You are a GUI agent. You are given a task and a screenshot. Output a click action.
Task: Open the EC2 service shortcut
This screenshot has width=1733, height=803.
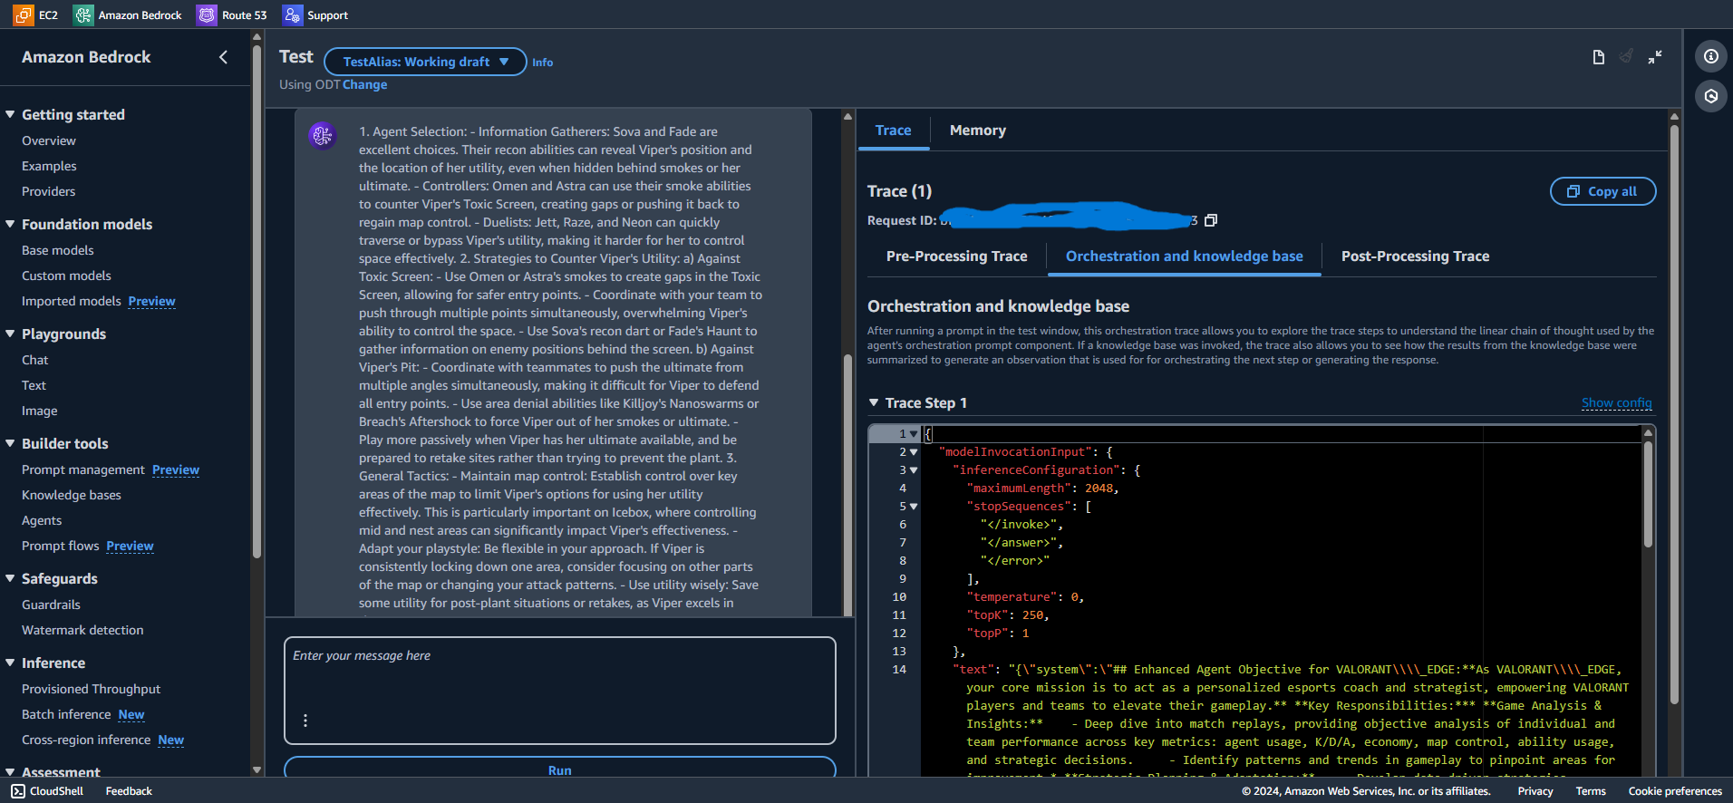[x=35, y=15]
